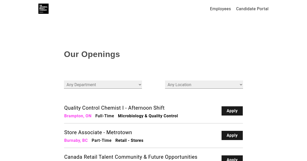Apply to Canada Retail Talent Community opening
The image size is (307, 161).
(x=232, y=158)
